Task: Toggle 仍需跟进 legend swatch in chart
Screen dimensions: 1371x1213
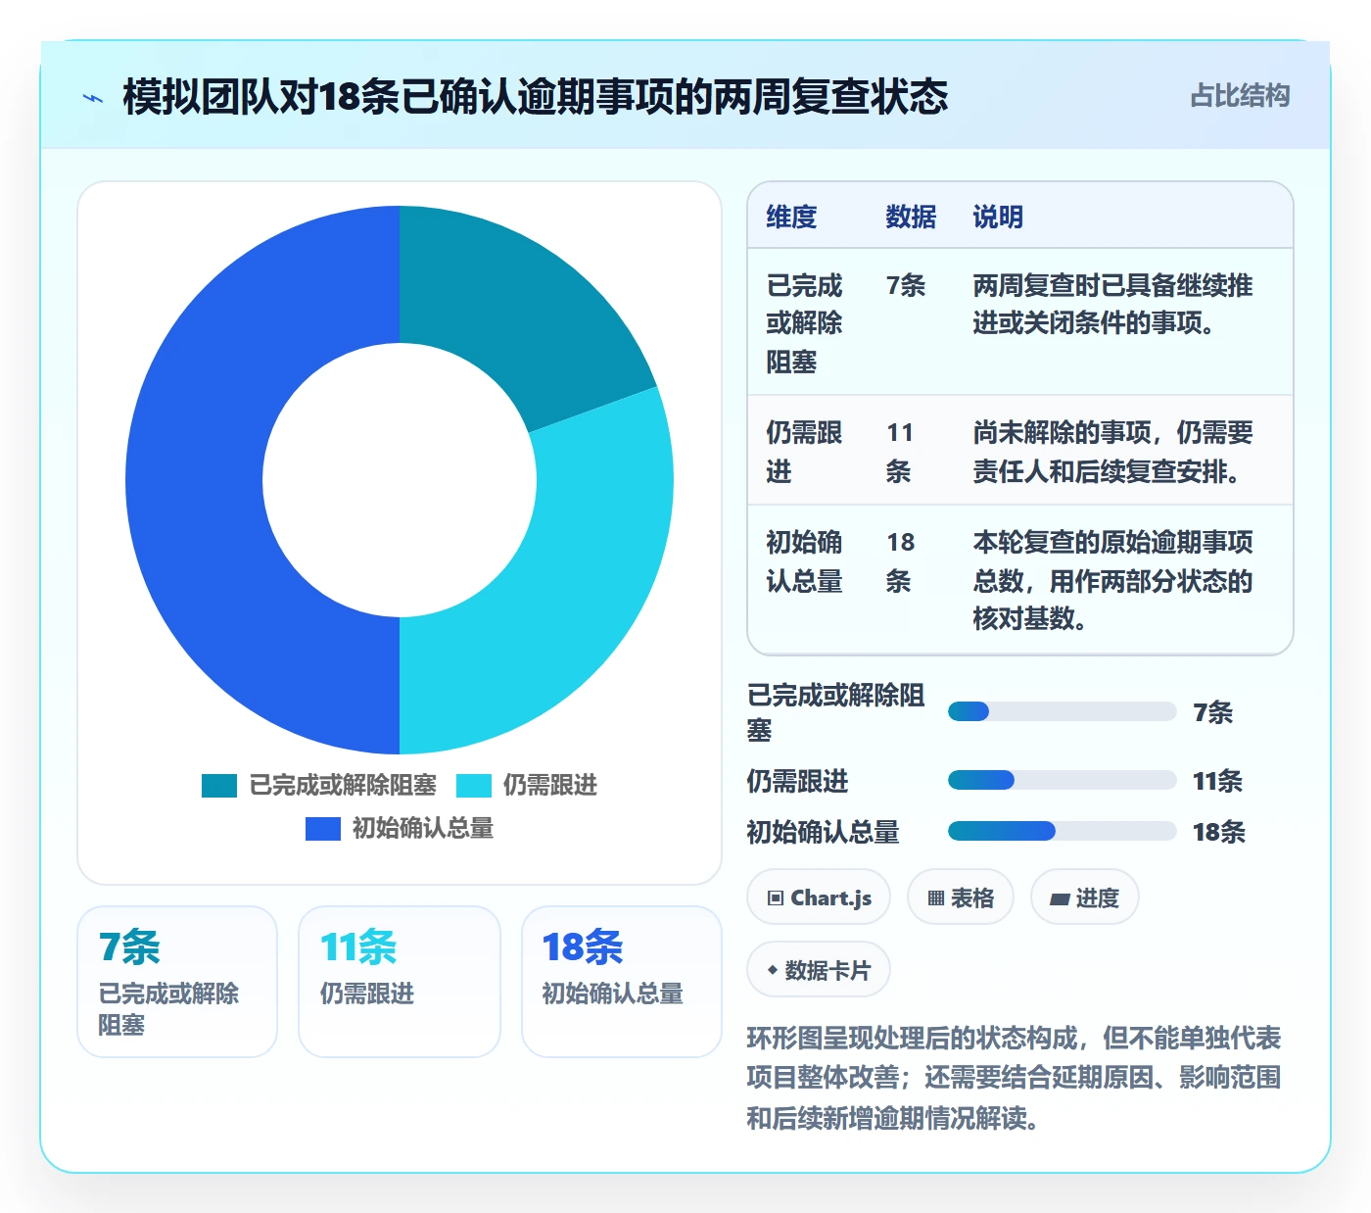Action: (x=474, y=786)
